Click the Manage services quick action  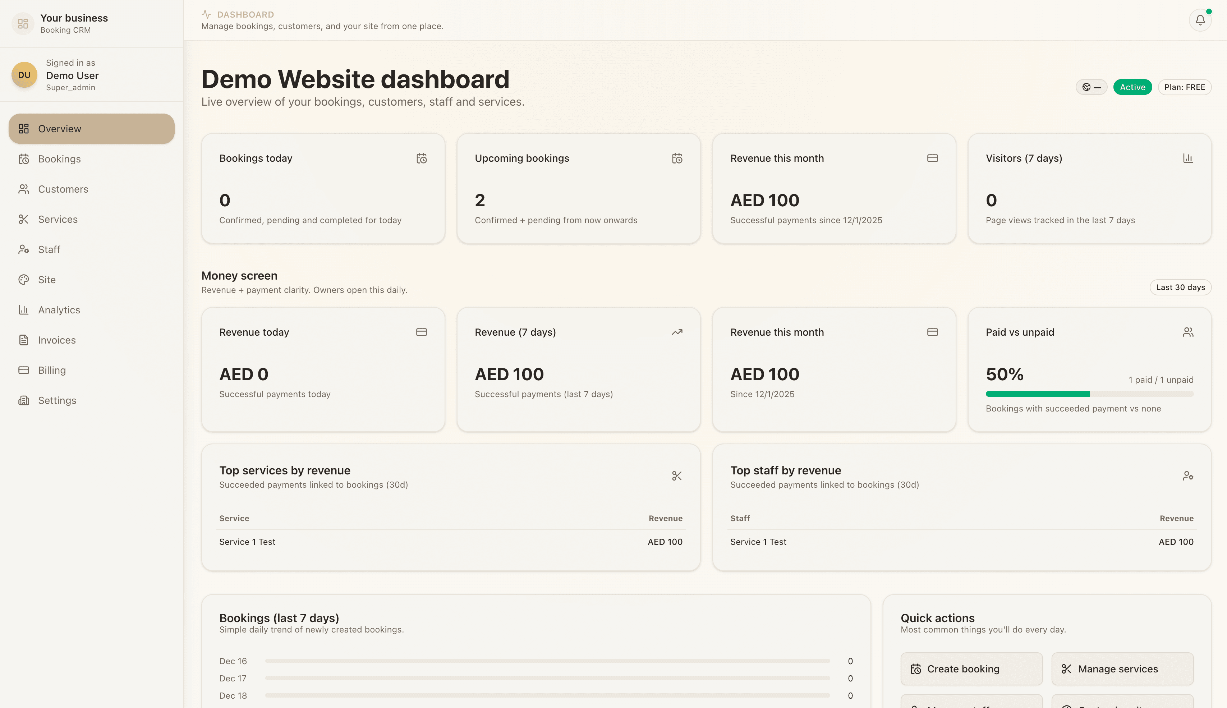(1122, 668)
